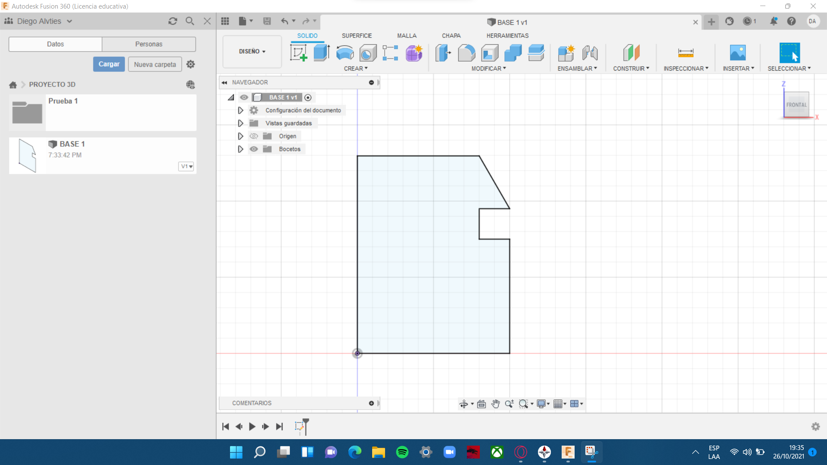827x465 pixels.
Task: Open the DISEÑO workspace dropdown
Action: pyautogui.click(x=252, y=51)
